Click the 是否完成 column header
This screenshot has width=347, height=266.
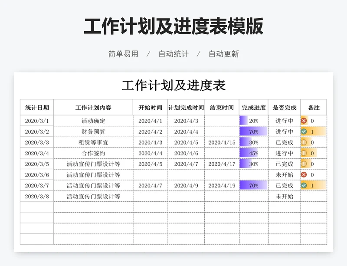[x=285, y=108]
